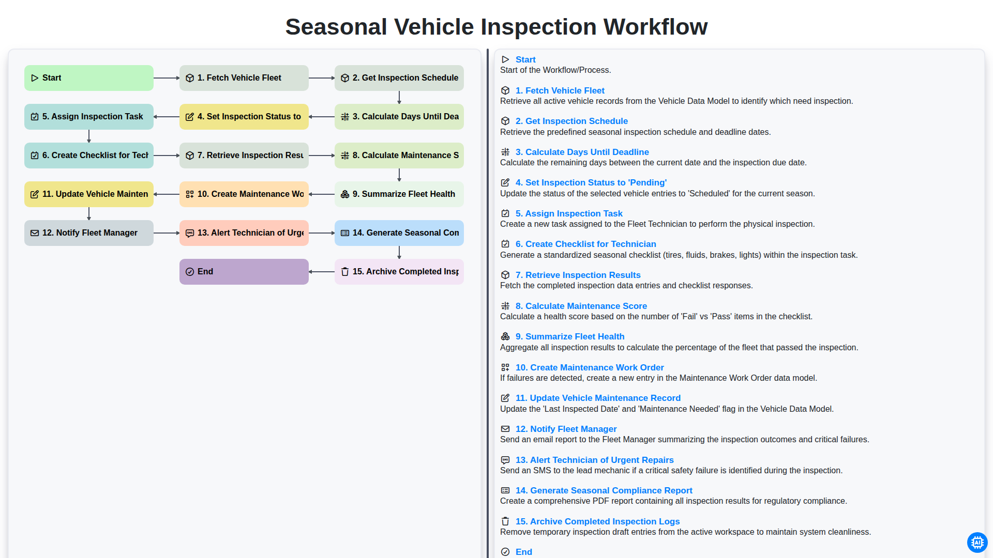Open 8. Calculate Maintenance Score link
The height and width of the screenshot is (558, 993).
581,306
